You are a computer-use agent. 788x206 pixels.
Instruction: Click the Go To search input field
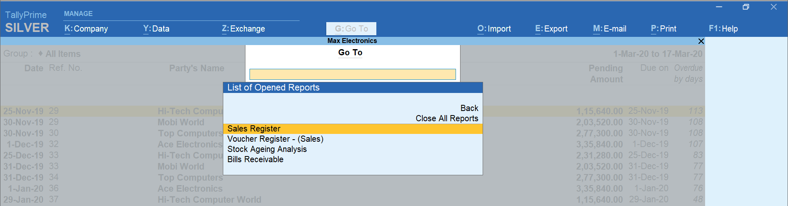pyautogui.click(x=353, y=74)
